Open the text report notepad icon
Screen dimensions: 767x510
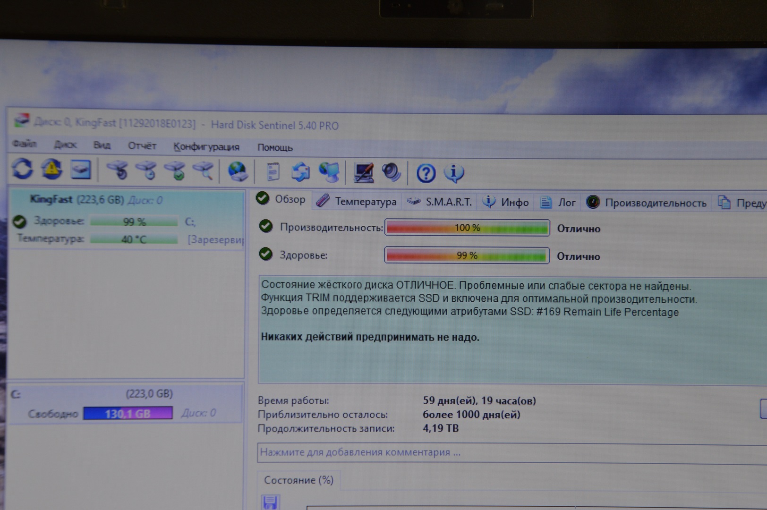[273, 172]
